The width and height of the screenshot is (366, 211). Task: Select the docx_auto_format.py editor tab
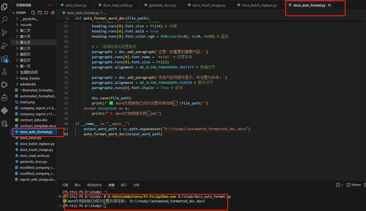point(309,5)
